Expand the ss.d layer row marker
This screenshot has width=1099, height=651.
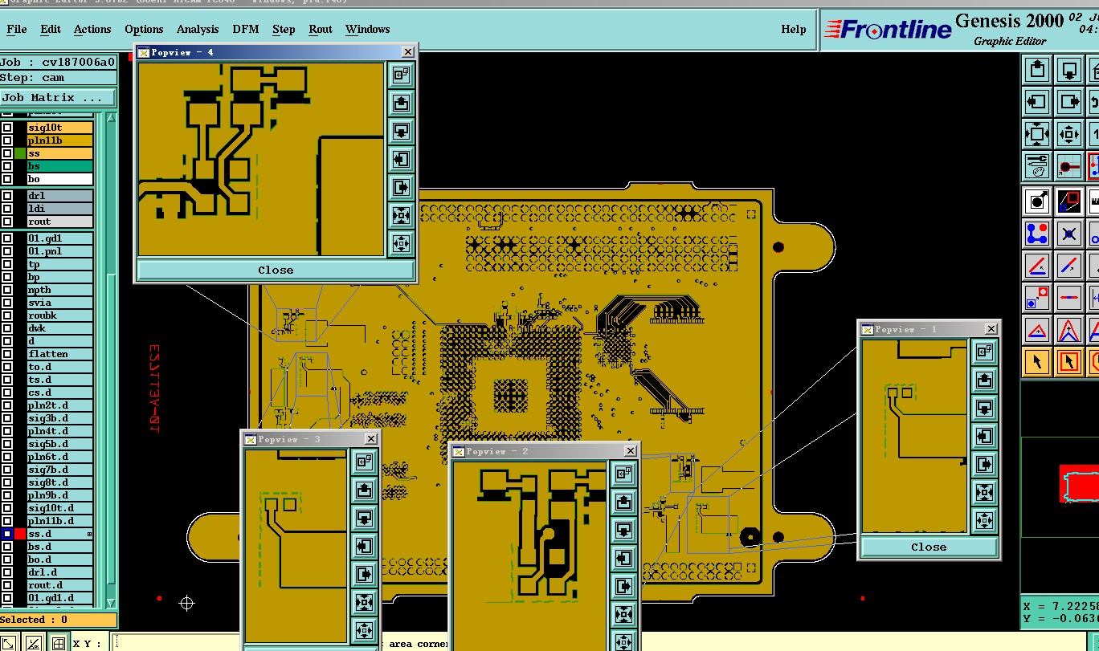(89, 534)
